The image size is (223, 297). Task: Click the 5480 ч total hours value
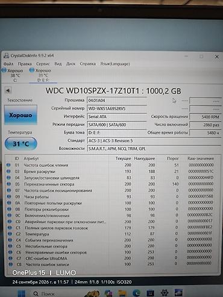pos(206,133)
